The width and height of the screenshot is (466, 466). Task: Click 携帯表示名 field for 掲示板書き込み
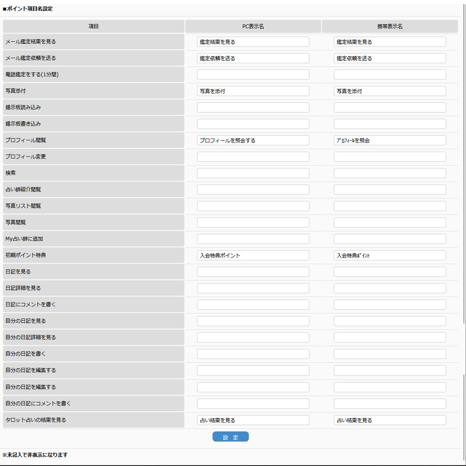[390, 124]
